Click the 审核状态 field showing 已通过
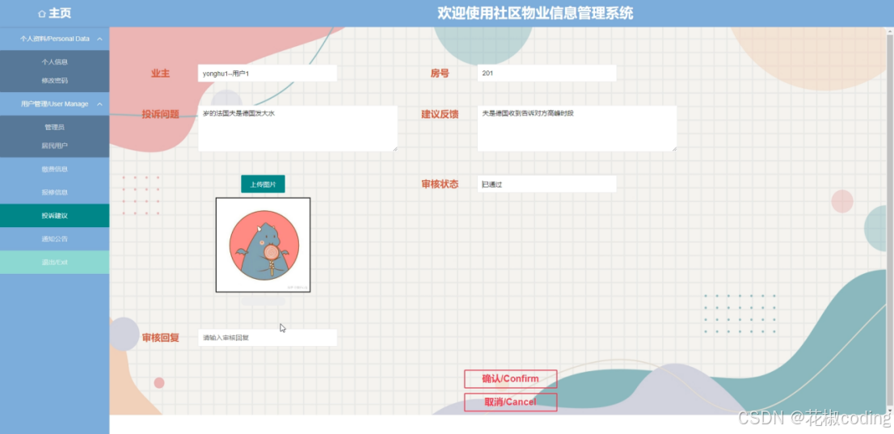The width and height of the screenshot is (894, 434). 546,183
